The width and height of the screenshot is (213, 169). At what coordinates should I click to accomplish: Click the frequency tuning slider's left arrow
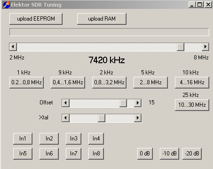[13, 47]
